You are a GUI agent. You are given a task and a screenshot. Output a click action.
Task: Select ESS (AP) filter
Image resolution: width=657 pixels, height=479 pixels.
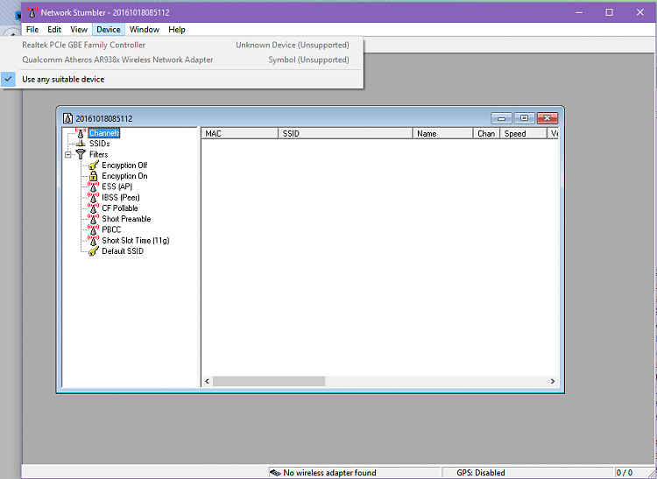[117, 187]
